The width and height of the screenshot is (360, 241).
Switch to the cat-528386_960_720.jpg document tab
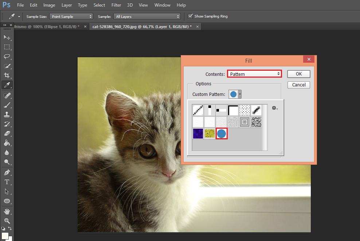[142, 27]
